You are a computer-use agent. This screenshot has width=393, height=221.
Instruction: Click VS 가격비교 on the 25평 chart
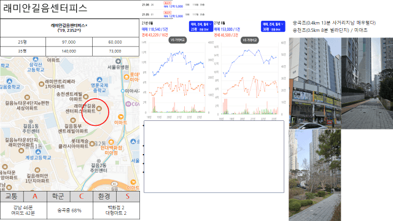177,40
